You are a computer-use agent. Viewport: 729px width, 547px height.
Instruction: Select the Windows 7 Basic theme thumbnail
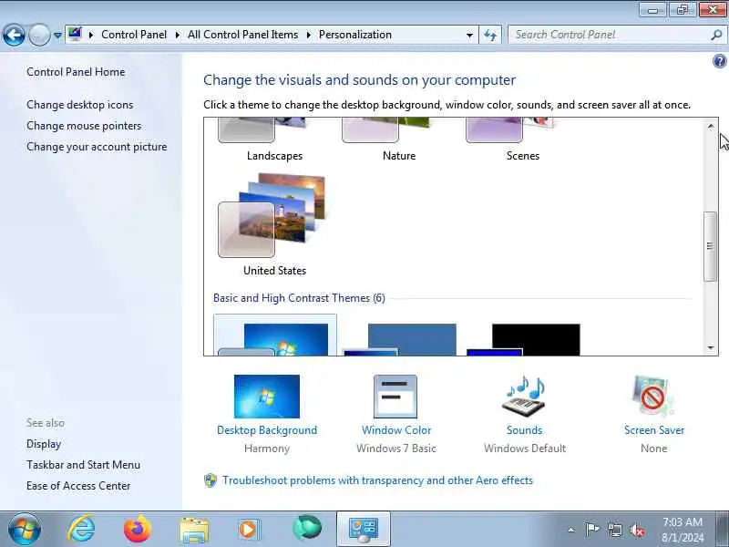coord(275,335)
